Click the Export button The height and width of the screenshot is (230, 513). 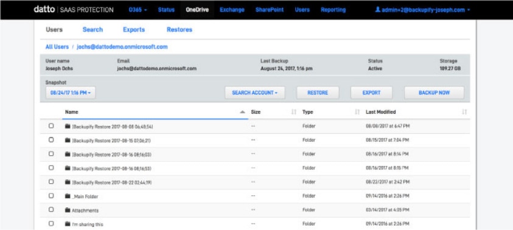371,92
